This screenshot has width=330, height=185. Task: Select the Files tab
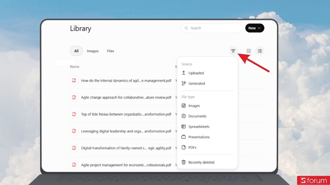click(x=111, y=51)
